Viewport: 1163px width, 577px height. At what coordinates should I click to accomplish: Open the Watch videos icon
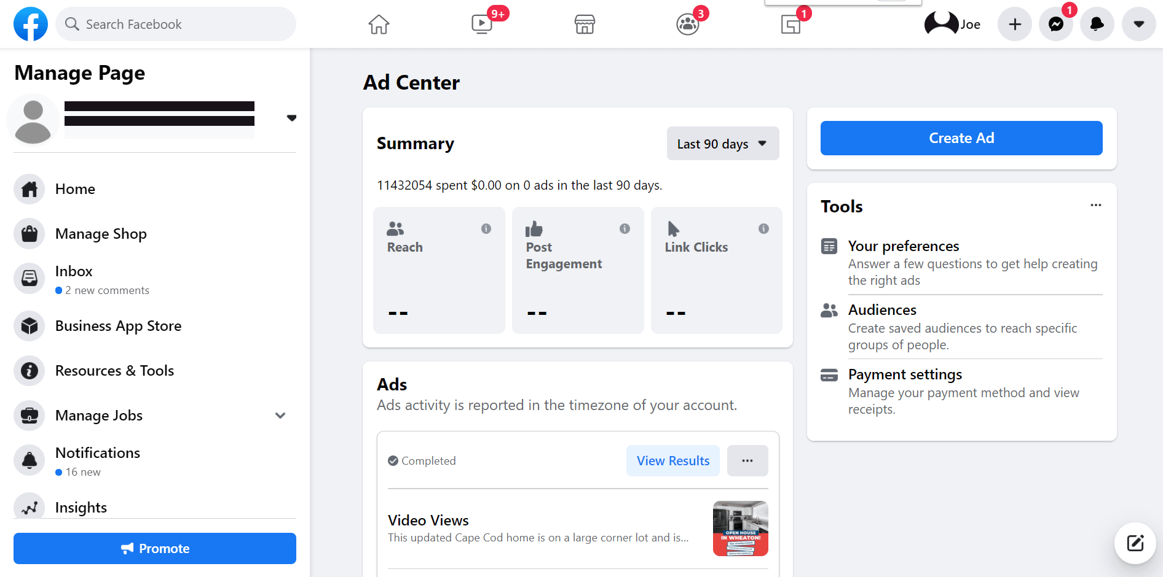tap(481, 25)
